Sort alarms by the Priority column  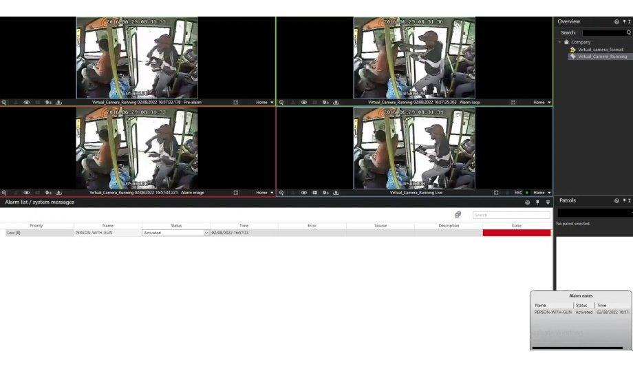36,226
